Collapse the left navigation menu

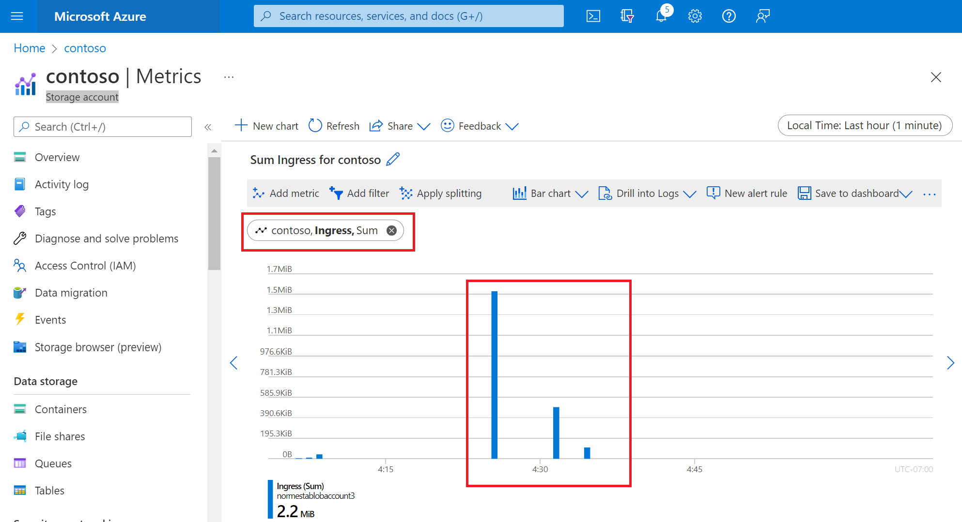(x=208, y=127)
